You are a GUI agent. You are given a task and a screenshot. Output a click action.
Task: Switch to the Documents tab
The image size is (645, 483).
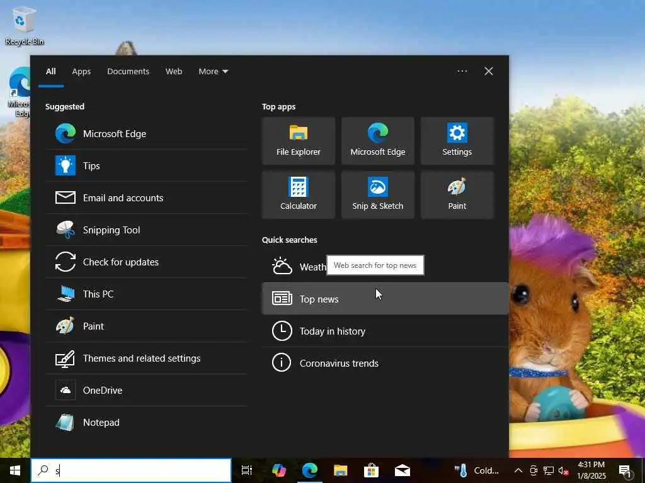(128, 72)
